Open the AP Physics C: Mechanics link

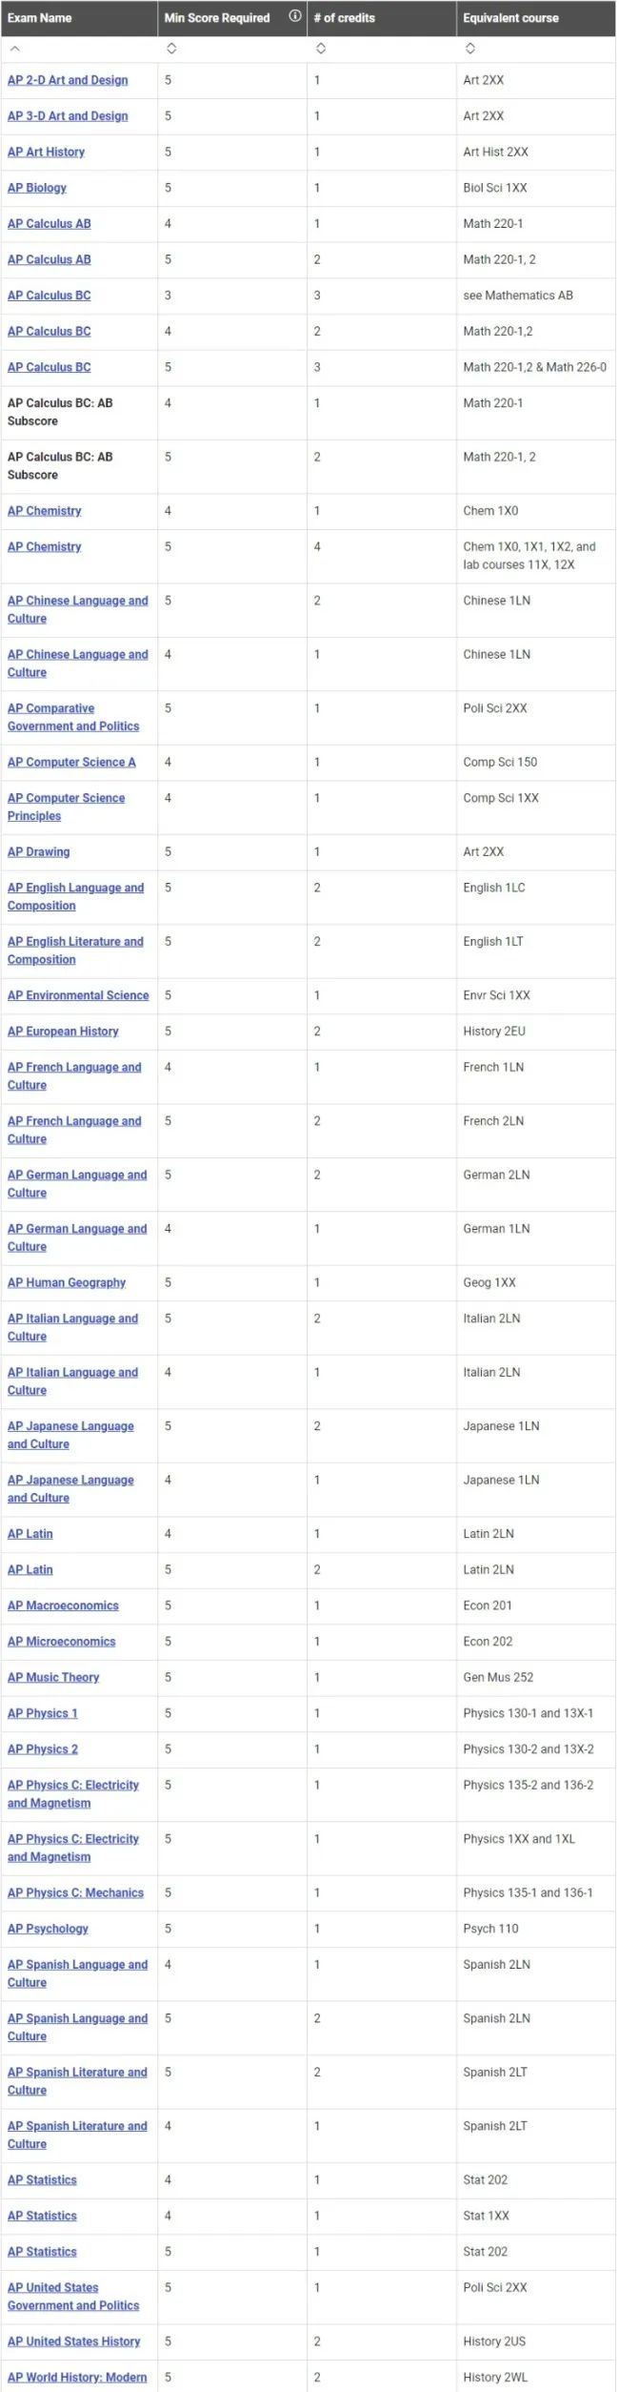click(75, 1893)
